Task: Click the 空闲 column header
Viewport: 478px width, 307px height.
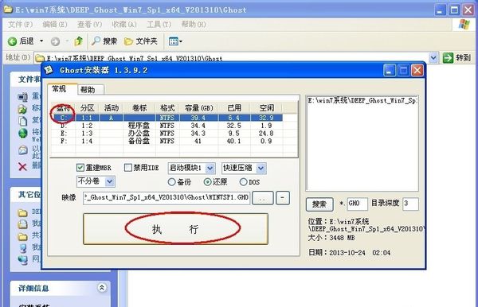Action: pyautogui.click(x=266, y=107)
